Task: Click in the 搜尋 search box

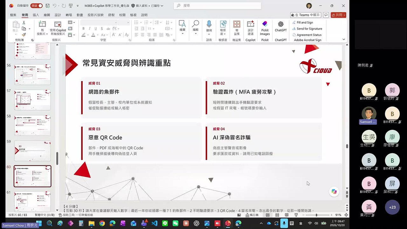Action: point(217,6)
